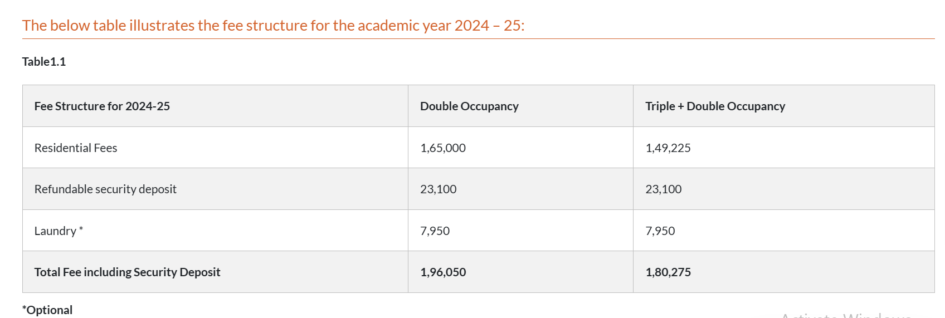Click the Triple + Double Occupancy column header
The width and height of the screenshot is (945, 318).
coord(715,106)
